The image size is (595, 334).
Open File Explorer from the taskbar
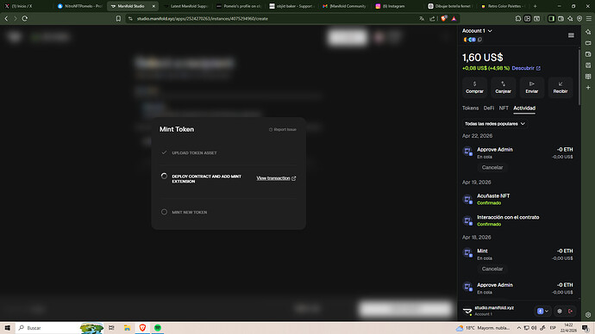(x=127, y=328)
